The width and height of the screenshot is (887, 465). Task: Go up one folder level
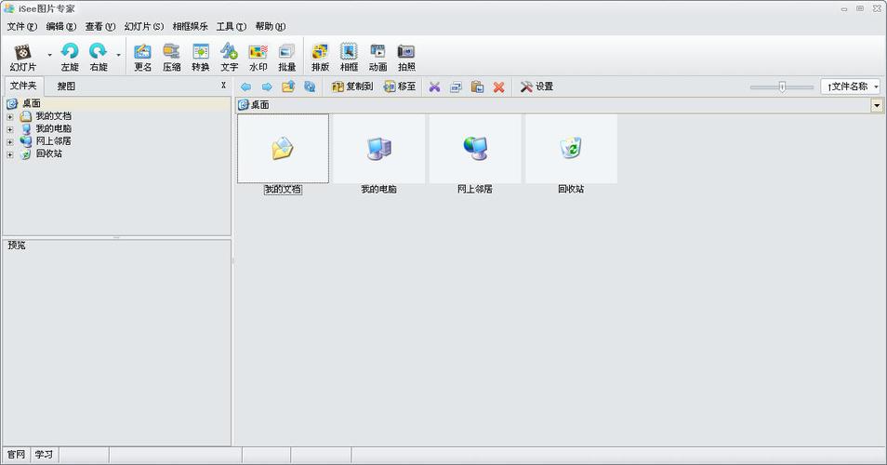pyautogui.click(x=288, y=86)
